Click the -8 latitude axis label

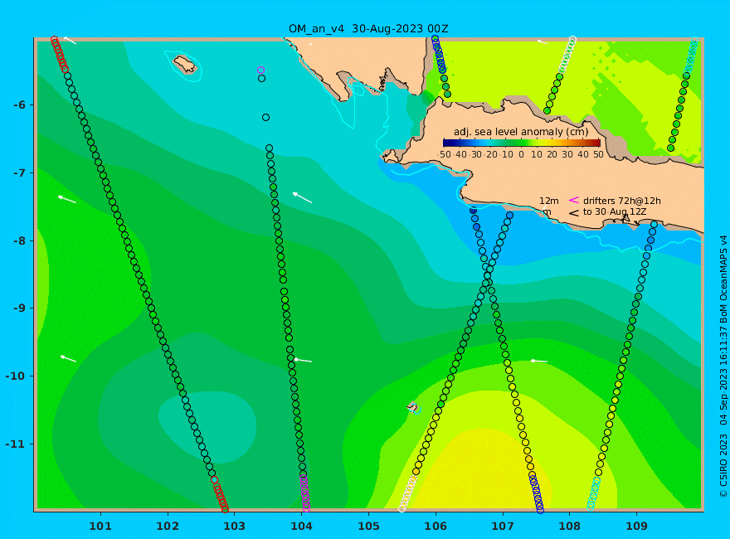19,240
